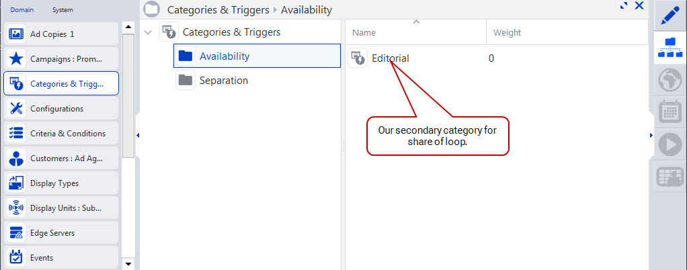Click the Ad Copies sidebar item
This screenshot has height=270, width=687.
point(61,34)
